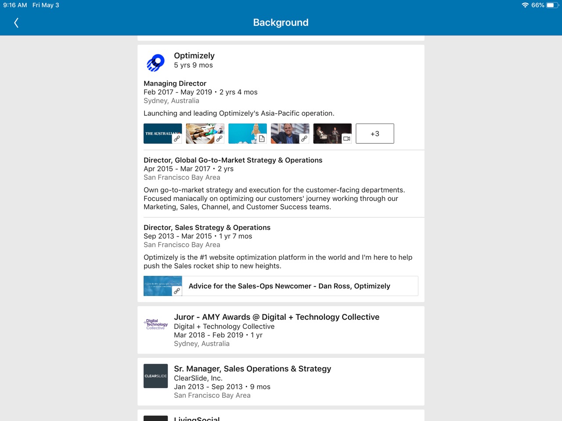Open the Optimizely company logo
Image resolution: width=562 pixels, height=421 pixels.
156,63
